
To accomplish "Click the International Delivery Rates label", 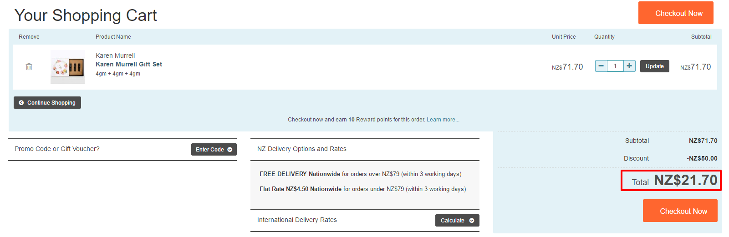I will 297,220.
